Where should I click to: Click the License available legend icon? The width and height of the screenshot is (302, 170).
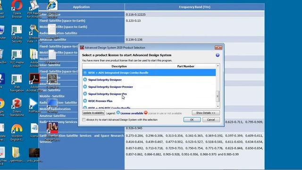(118, 113)
